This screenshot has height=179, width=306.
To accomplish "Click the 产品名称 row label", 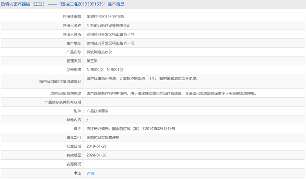I will (74, 52).
